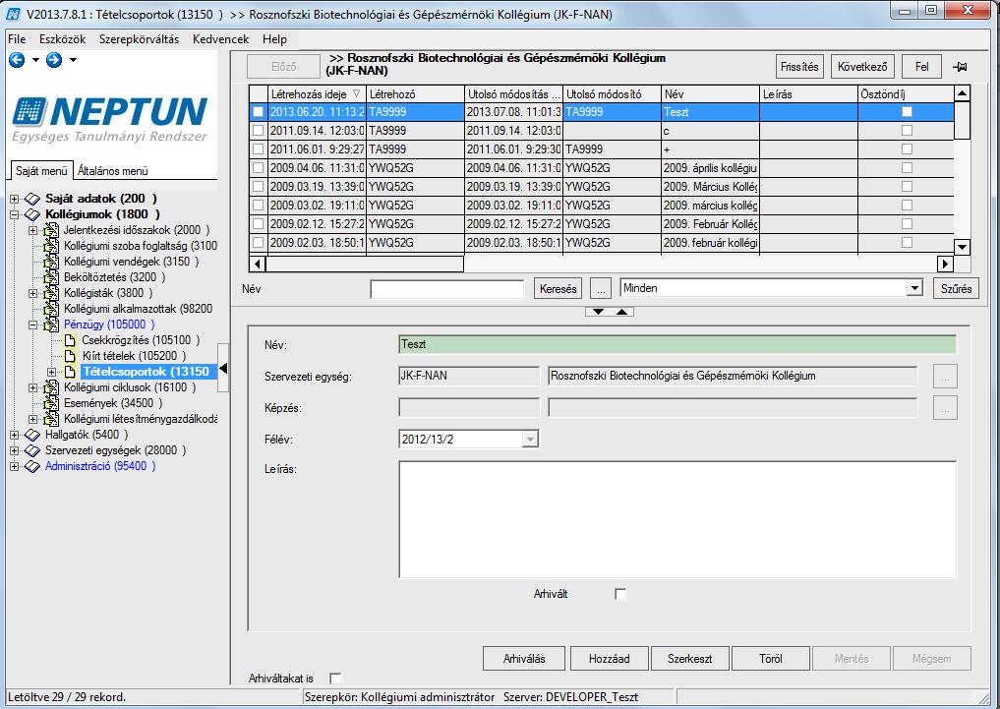
Task: Click the Hallgatók book icon
Action: [x=32, y=435]
